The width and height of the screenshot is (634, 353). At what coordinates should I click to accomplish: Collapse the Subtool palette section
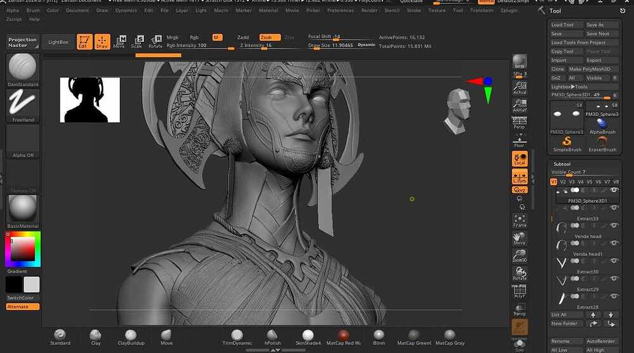coord(562,164)
